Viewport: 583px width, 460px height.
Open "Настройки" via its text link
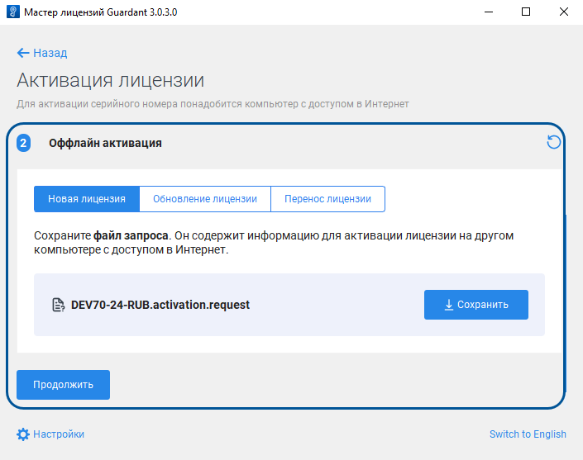pos(59,434)
